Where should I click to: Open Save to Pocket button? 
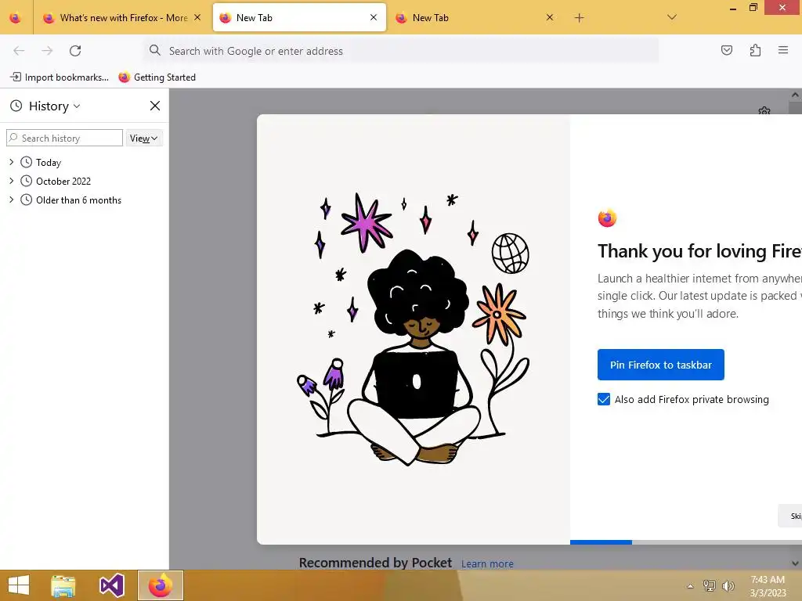[726, 50]
